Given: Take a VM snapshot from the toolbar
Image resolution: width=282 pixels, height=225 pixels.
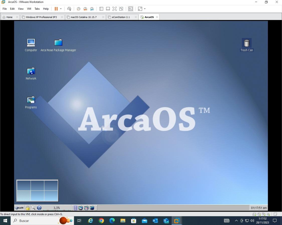Looking at the screenshot, I should [78, 9].
